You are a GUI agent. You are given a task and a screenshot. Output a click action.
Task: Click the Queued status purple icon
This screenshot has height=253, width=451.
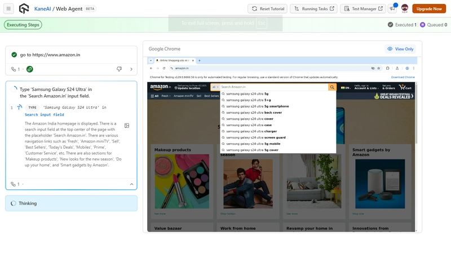(422, 25)
